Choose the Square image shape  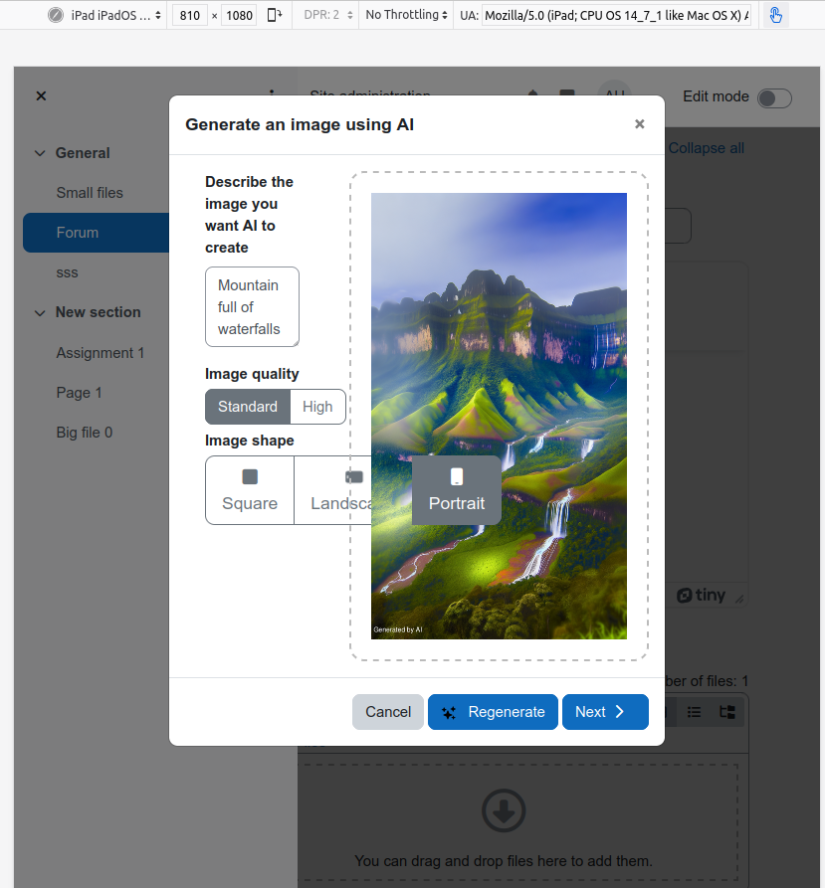pos(250,490)
